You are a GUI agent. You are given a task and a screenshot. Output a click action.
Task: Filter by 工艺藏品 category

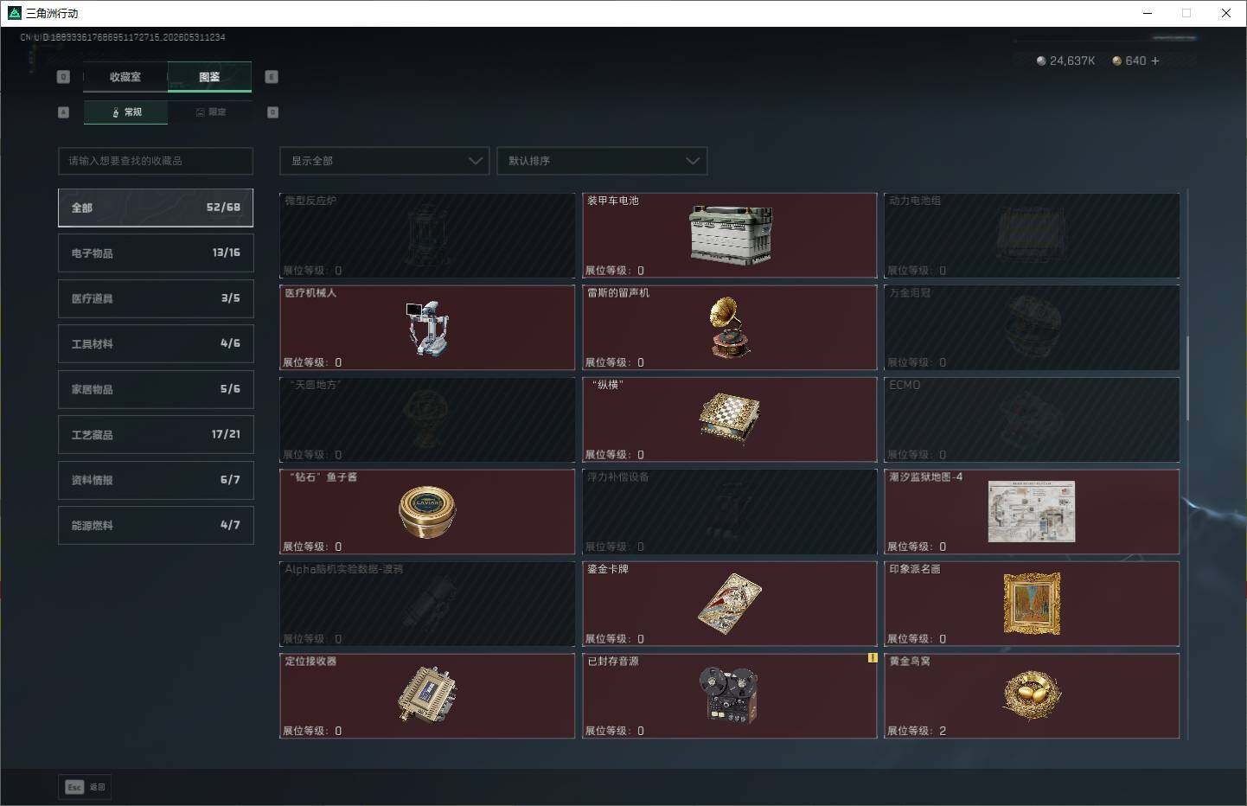[x=156, y=434]
